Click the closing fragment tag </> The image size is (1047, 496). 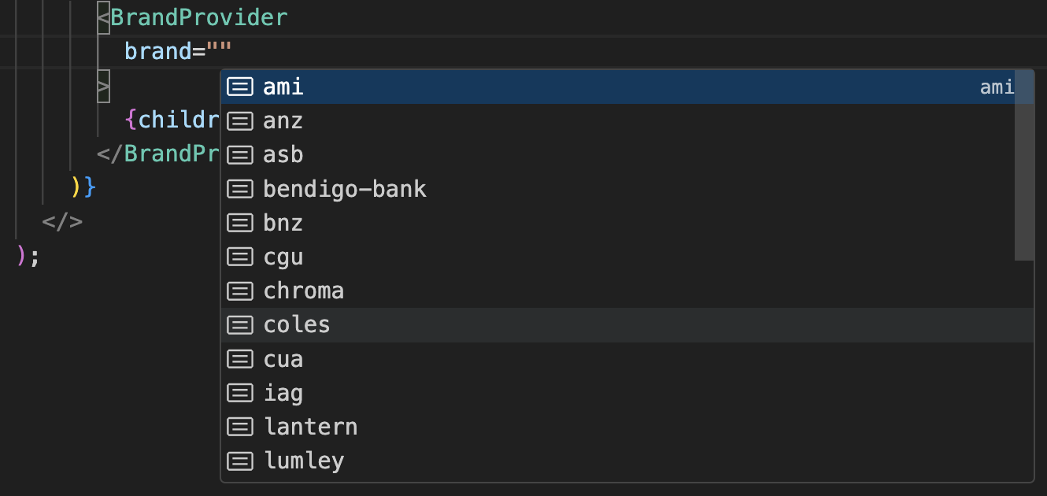click(62, 222)
